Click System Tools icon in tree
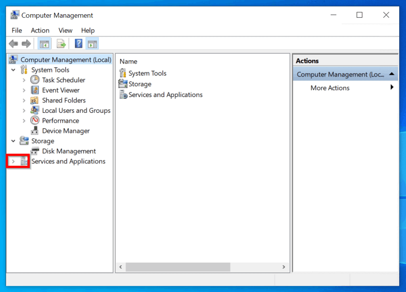406x292 pixels. pos(24,70)
